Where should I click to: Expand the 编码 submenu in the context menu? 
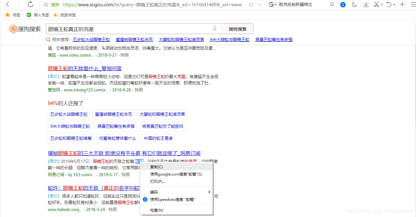tap(154, 192)
